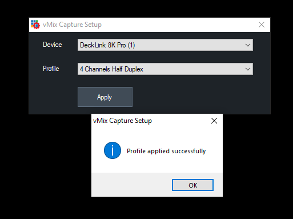Open the 4 Channels Half Duplex combo box
This screenshot has width=293, height=219.
click(165, 69)
